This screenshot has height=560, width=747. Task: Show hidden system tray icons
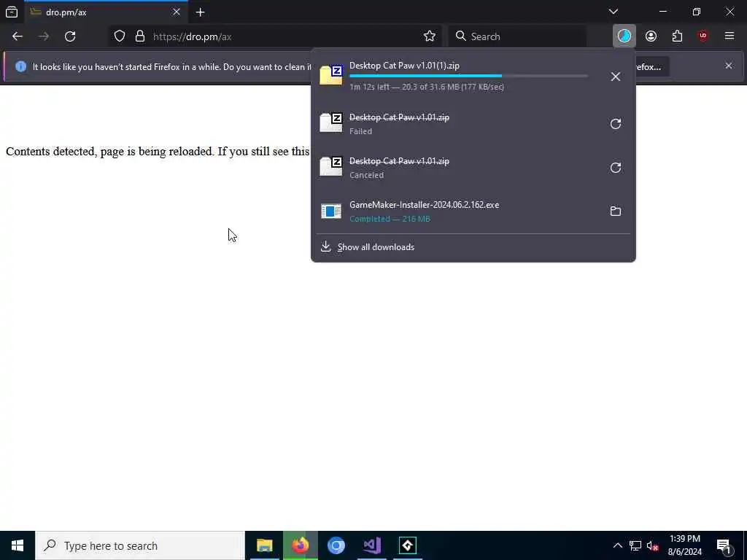[x=617, y=545]
